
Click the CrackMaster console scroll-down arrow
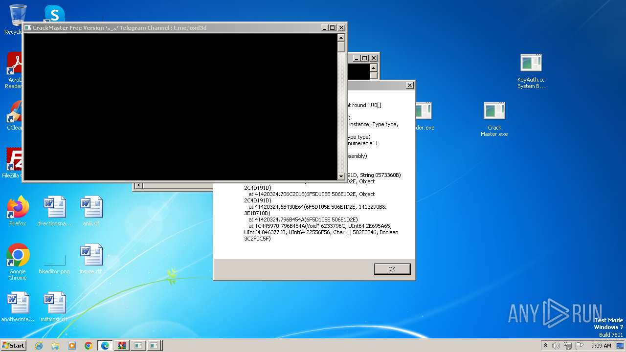(x=341, y=176)
